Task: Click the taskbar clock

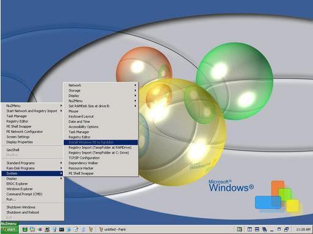Action: (303, 230)
